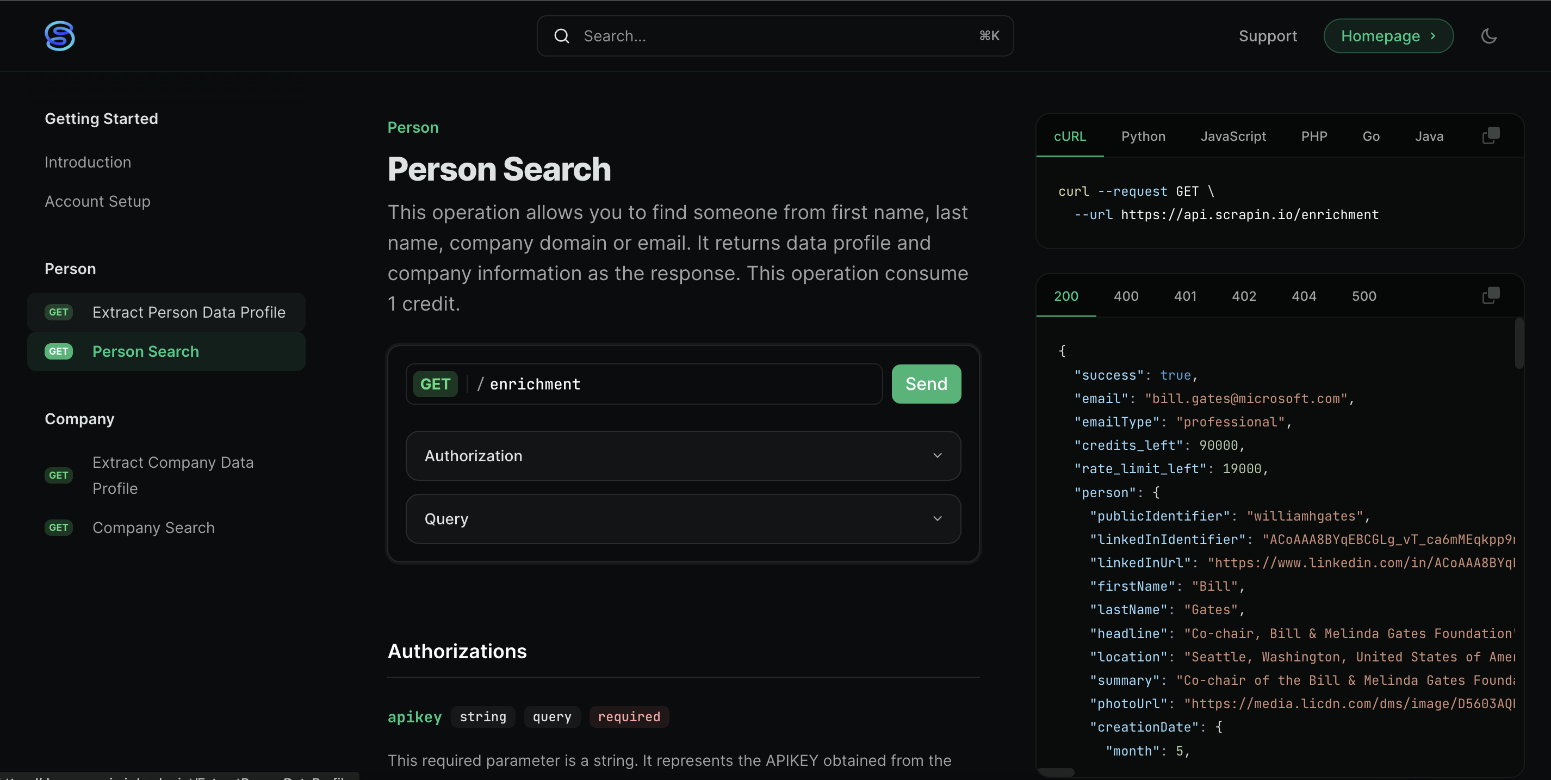This screenshot has height=780, width=1551.
Task: Click "bill.gates@microsoft.com" in response
Action: click(x=1246, y=399)
